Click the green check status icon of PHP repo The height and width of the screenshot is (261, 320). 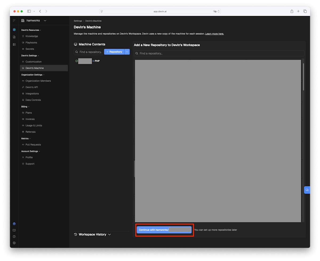77,61
